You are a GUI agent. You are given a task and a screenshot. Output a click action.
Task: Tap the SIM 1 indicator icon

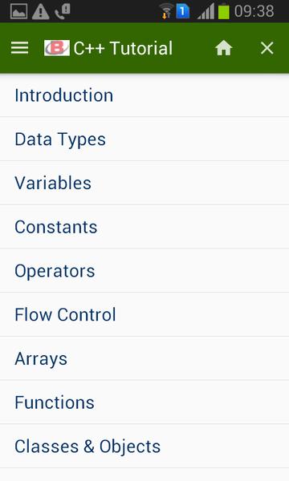[182, 11]
